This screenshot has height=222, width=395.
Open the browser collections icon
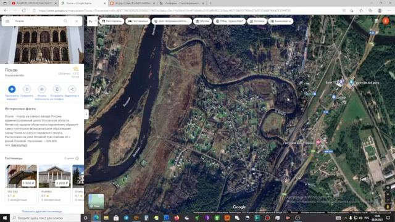370,10
